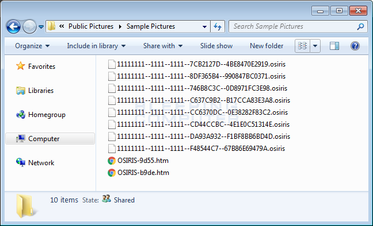Click the Homegroup spheres icon
This screenshot has width=373, height=226.
pos(21,115)
